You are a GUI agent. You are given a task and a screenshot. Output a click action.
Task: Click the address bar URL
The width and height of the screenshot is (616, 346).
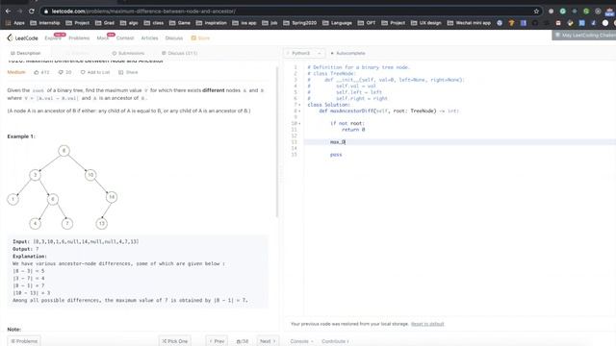[x=143, y=12]
